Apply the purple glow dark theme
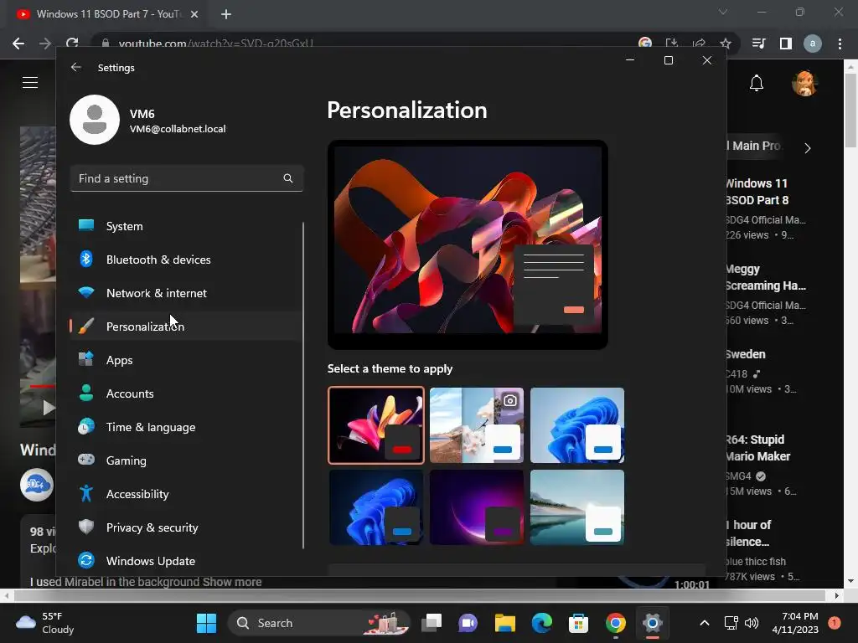 [477, 507]
